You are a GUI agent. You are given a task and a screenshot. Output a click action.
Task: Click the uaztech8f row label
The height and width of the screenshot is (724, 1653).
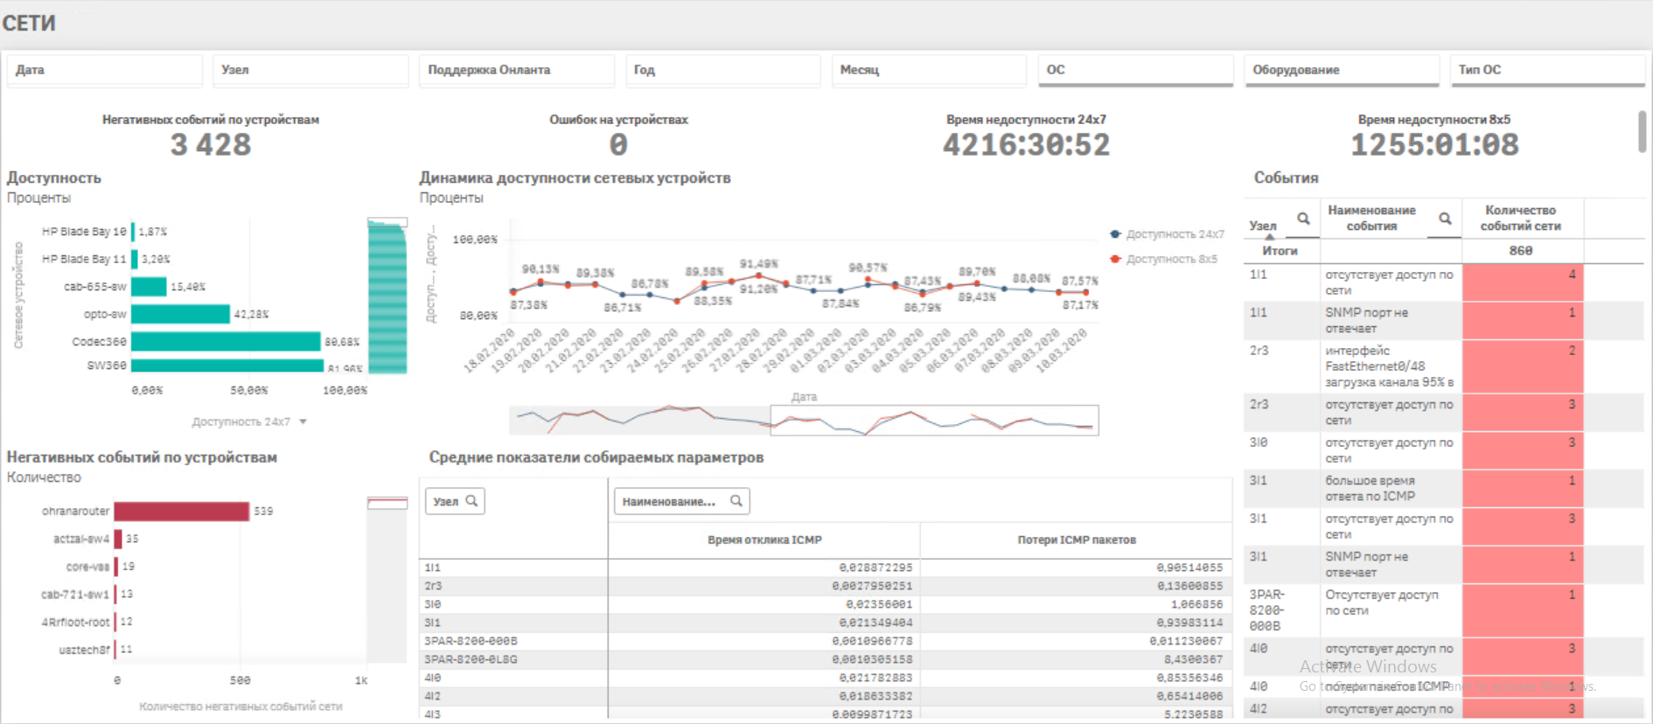point(84,650)
